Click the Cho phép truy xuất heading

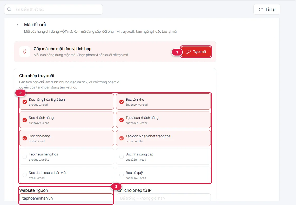coord(37,76)
